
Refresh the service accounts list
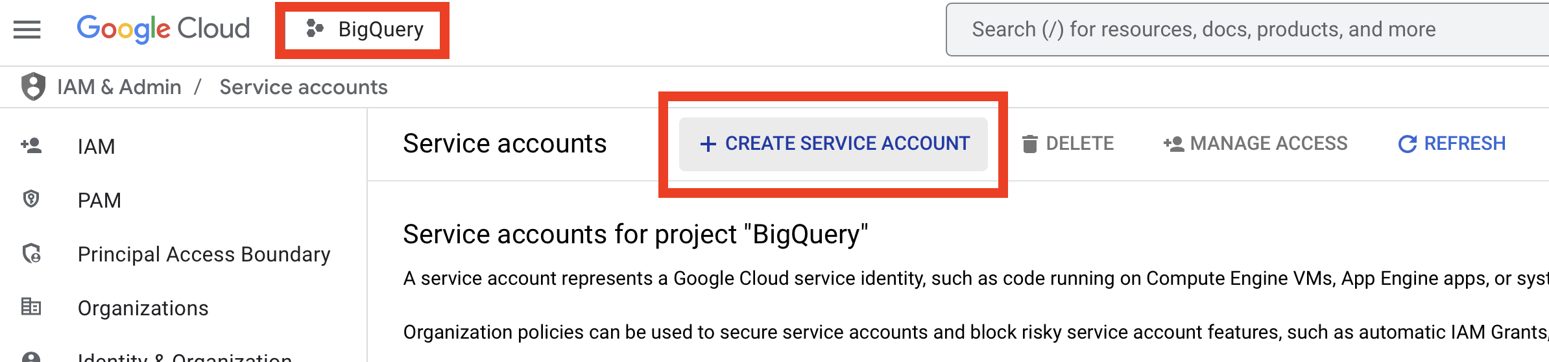[x=1452, y=143]
